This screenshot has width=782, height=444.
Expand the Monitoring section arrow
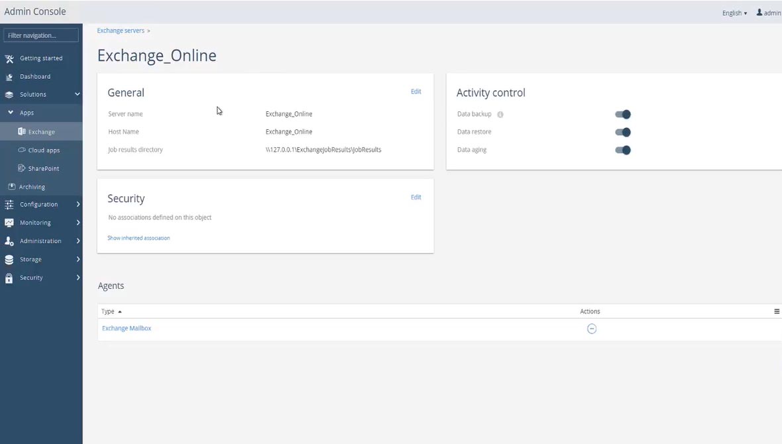click(x=78, y=223)
